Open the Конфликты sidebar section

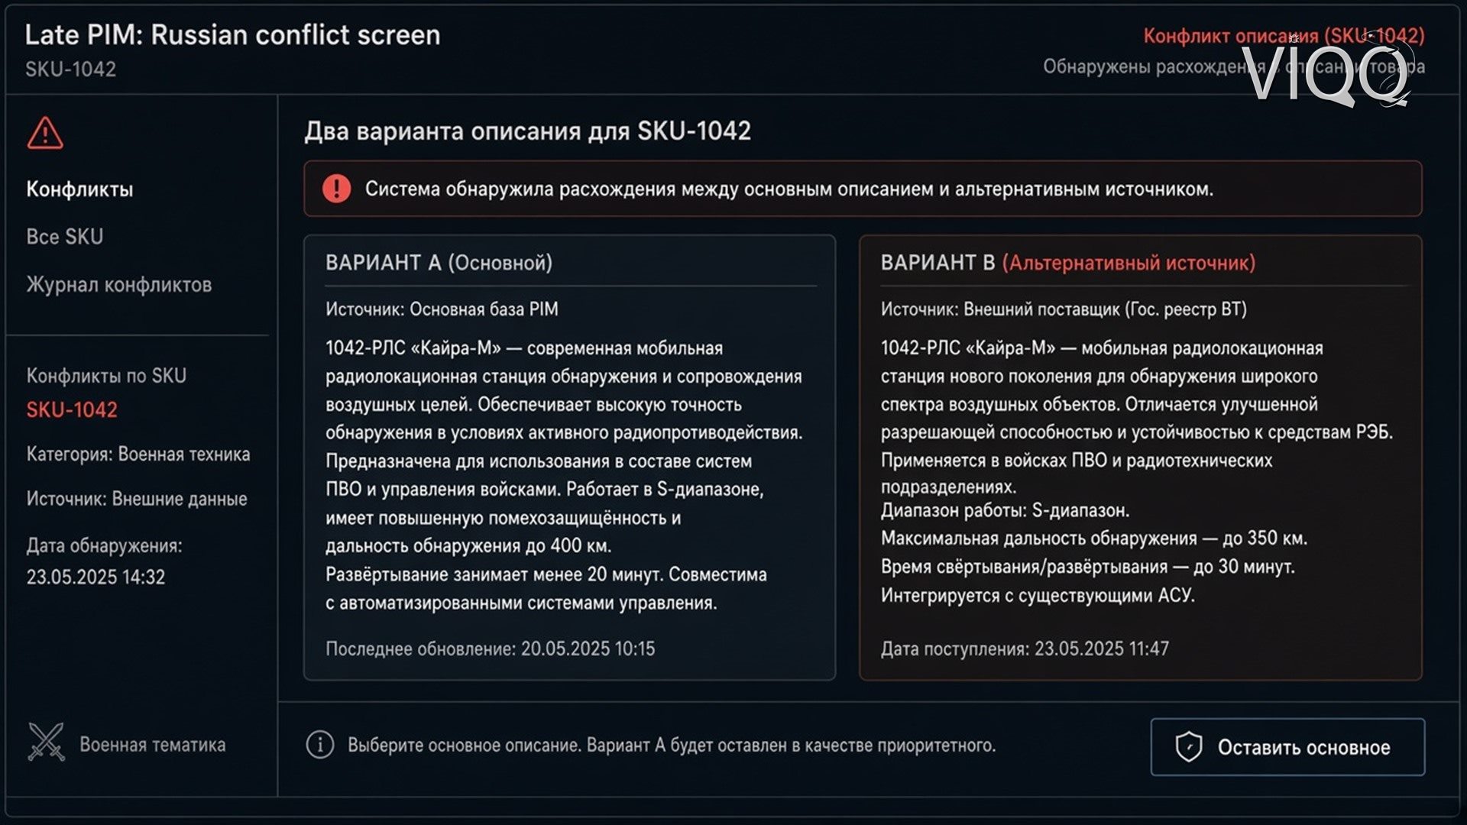79,189
